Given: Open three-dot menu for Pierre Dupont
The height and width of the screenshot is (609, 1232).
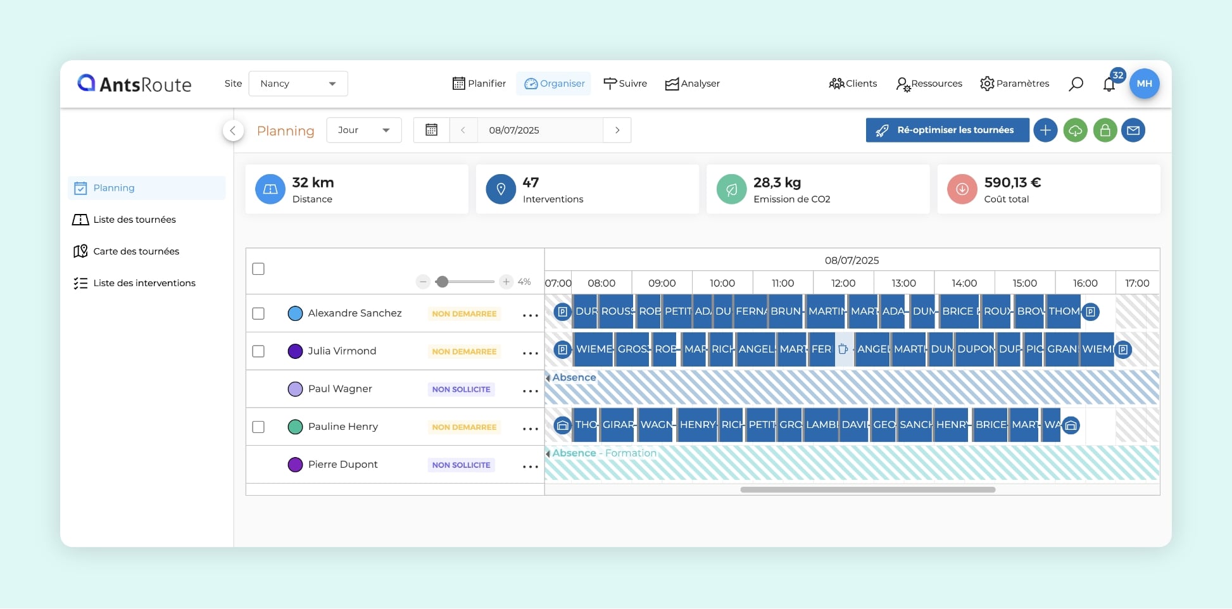Looking at the screenshot, I should pos(531,467).
